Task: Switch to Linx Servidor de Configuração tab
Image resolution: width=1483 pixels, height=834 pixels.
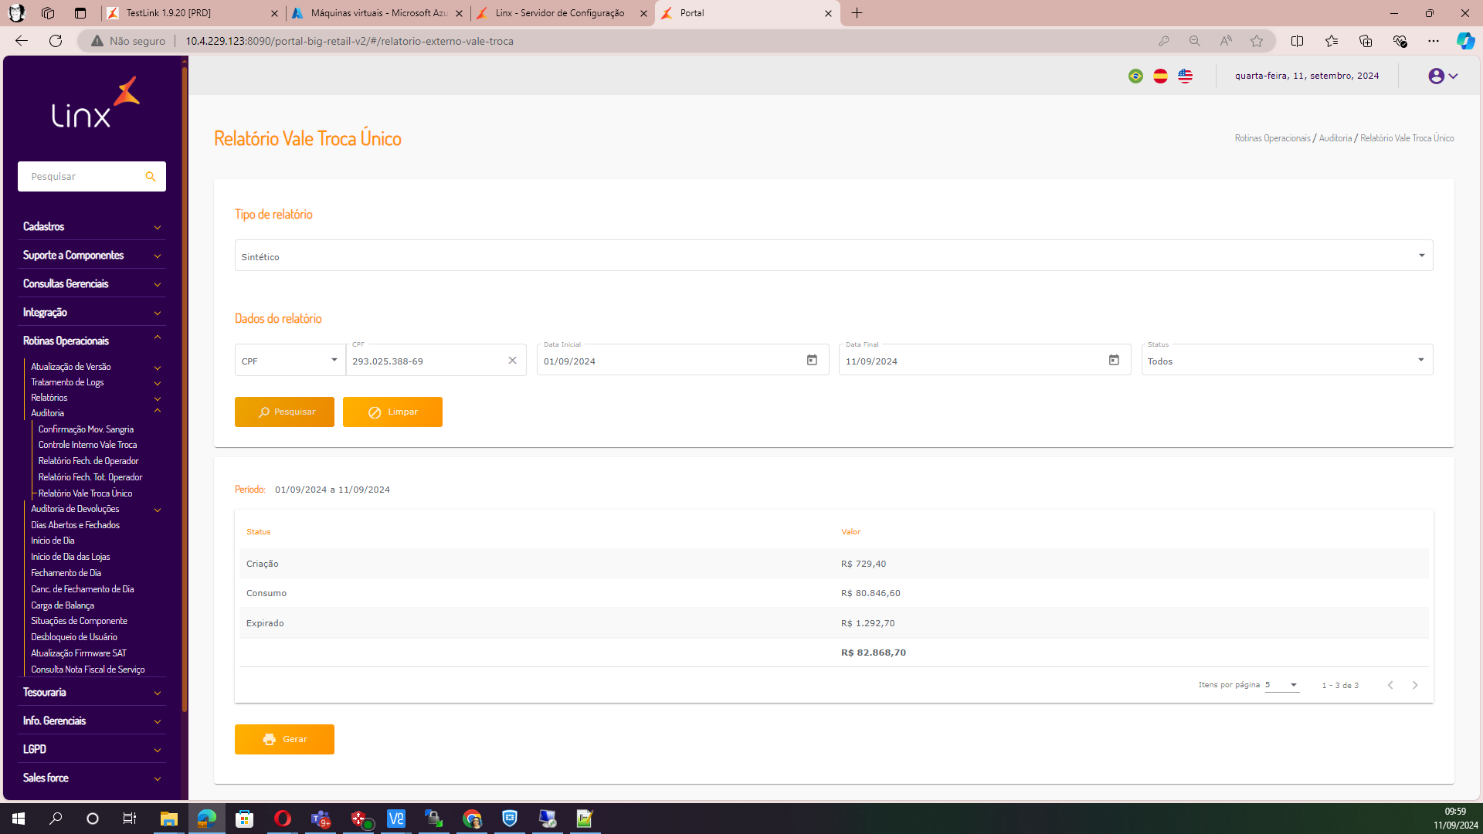Action: pyautogui.click(x=562, y=13)
